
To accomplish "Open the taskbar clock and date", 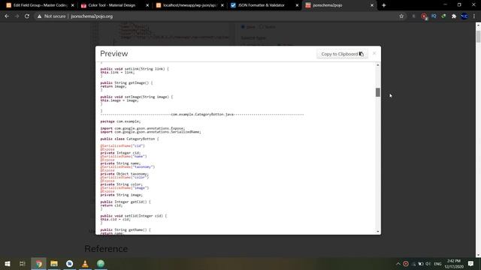I will click(454, 263).
